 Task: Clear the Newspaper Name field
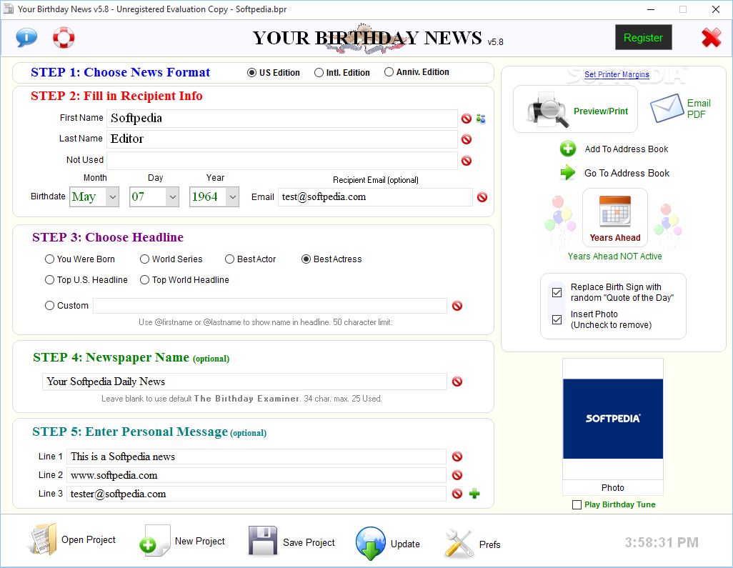click(x=457, y=382)
